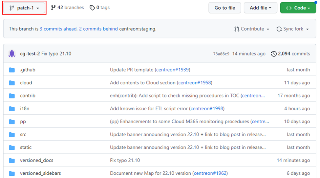
Task: Open the patch-1 branch selector dropdown
Action: click(x=25, y=8)
